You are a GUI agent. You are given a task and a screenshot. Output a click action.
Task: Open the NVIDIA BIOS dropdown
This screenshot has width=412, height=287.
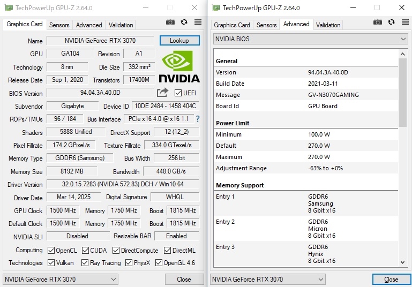pyautogui.click(x=311, y=39)
